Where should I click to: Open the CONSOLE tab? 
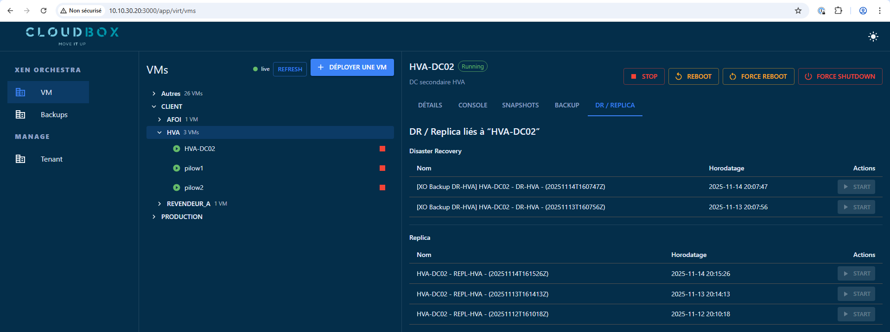point(472,105)
